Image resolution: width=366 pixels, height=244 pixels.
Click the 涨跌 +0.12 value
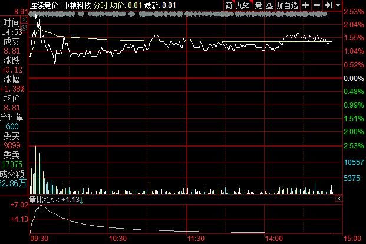point(12,70)
